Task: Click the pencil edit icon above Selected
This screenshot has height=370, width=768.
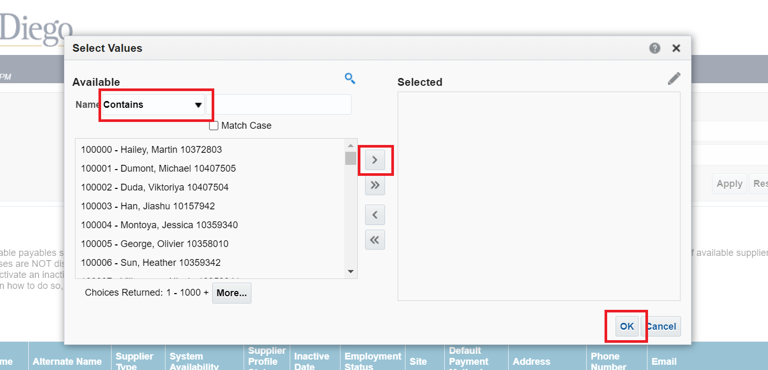Action: pyautogui.click(x=674, y=79)
